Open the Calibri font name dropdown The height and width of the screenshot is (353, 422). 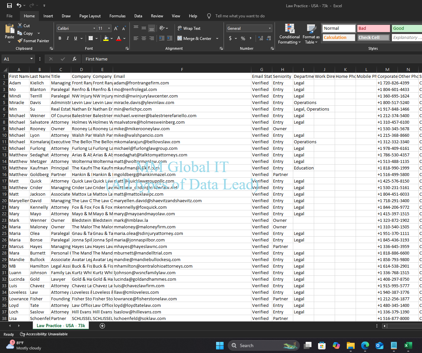point(94,28)
